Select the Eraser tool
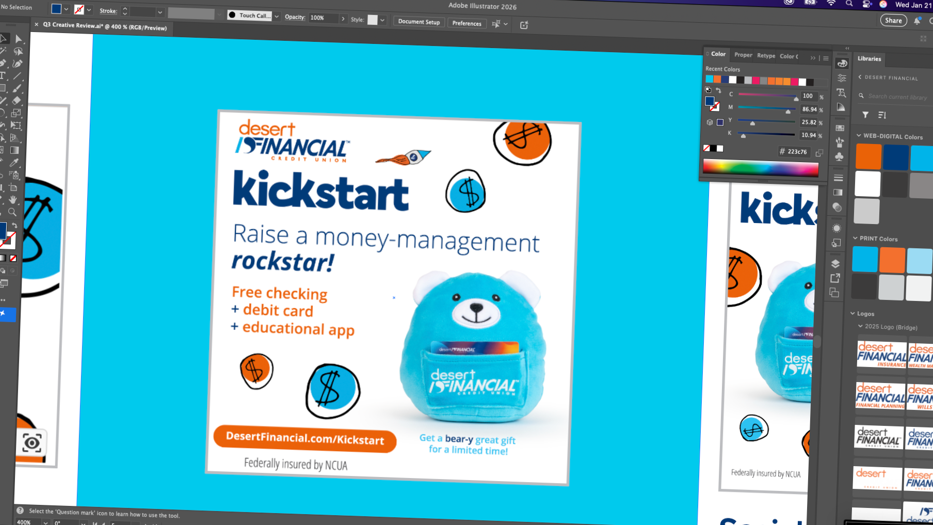 click(x=17, y=101)
